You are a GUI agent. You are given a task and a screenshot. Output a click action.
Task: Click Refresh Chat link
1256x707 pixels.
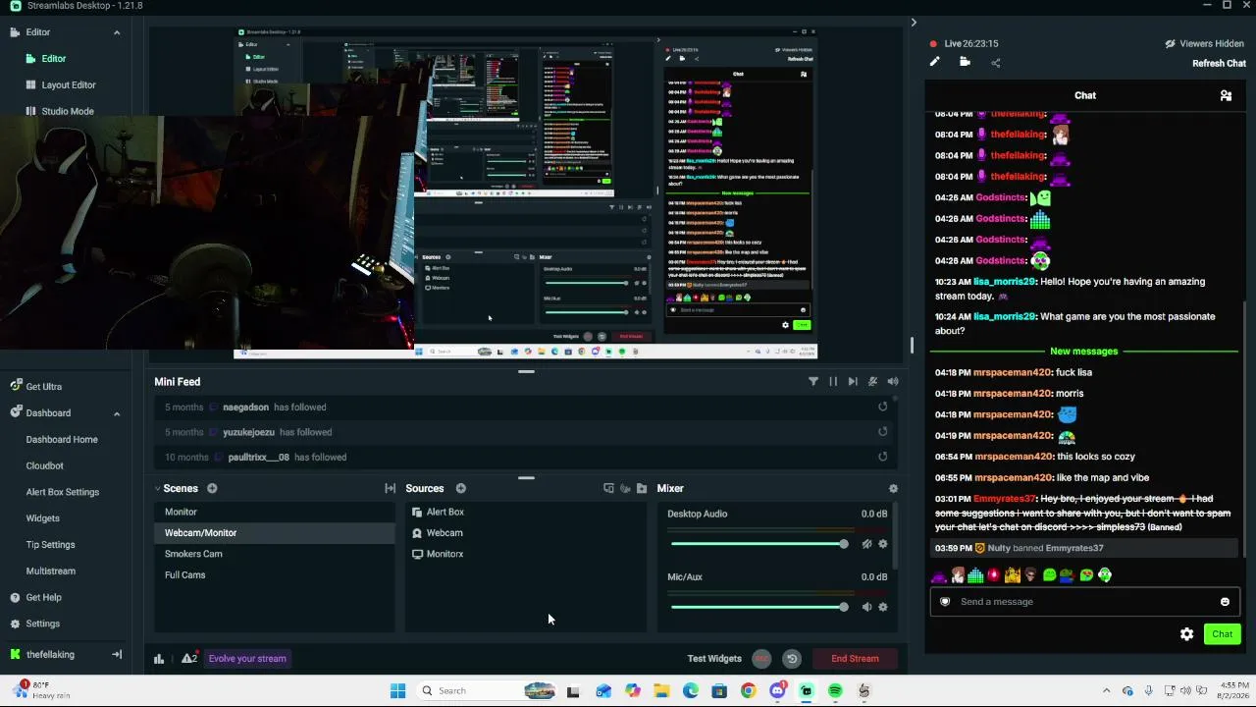coord(1219,63)
